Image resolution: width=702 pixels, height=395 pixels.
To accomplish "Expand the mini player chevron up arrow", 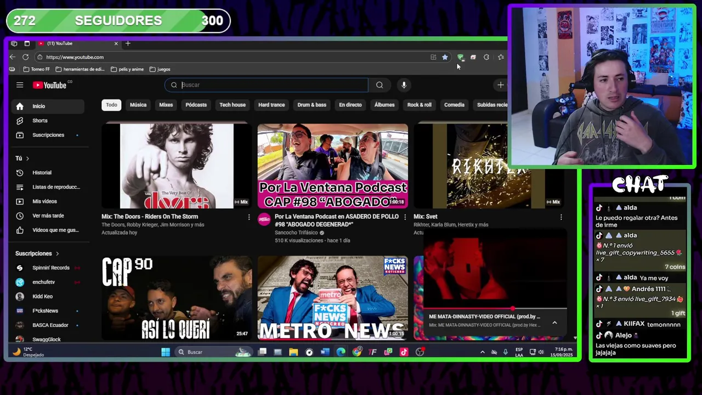I will [x=554, y=323].
